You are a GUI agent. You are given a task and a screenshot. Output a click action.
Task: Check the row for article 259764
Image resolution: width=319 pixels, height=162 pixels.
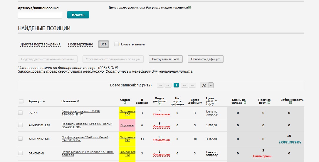coord(21,113)
